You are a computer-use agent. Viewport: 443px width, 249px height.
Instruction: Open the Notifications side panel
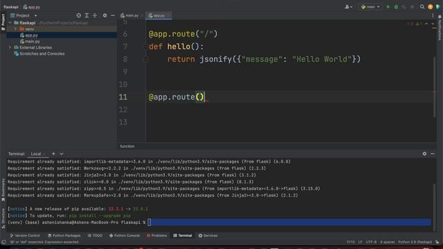[440, 28]
